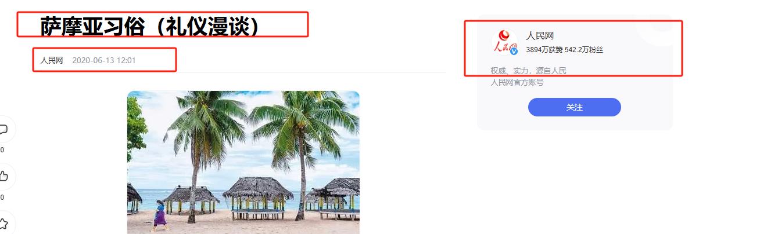Image resolution: width=760 pixels, height=234 pixels.
Task: Click the 人民网 author link under title
Action: click(52, 60)
